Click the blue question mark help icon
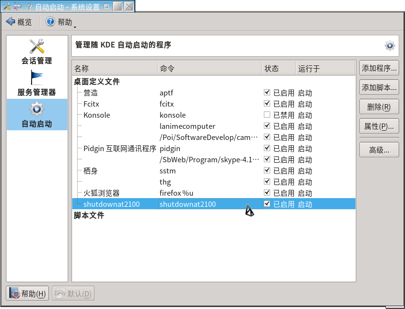 [50, 22]
